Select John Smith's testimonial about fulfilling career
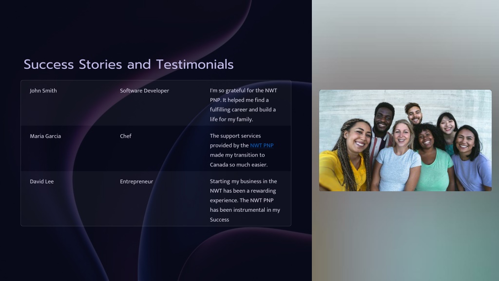This screenshot has height=281, width=499. pyautogui.click(x=244, y=105)
